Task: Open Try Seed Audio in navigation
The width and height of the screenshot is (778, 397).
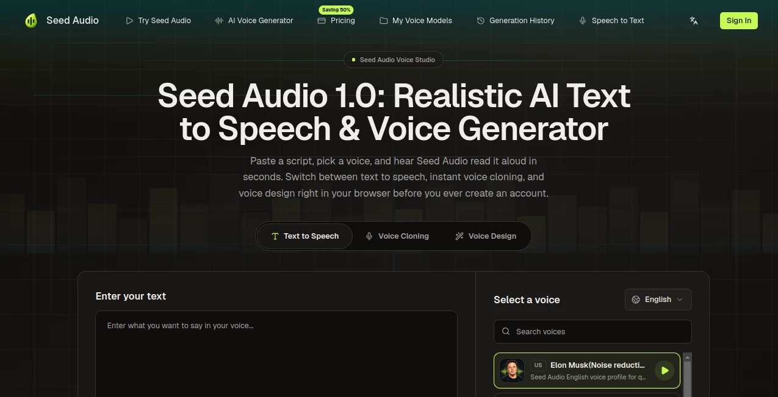Action: [x=158, y=21]
